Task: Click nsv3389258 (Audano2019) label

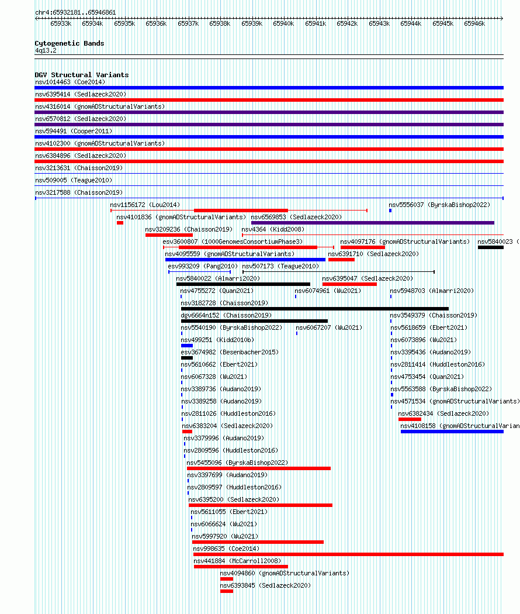Action: (x=221, y=401)
